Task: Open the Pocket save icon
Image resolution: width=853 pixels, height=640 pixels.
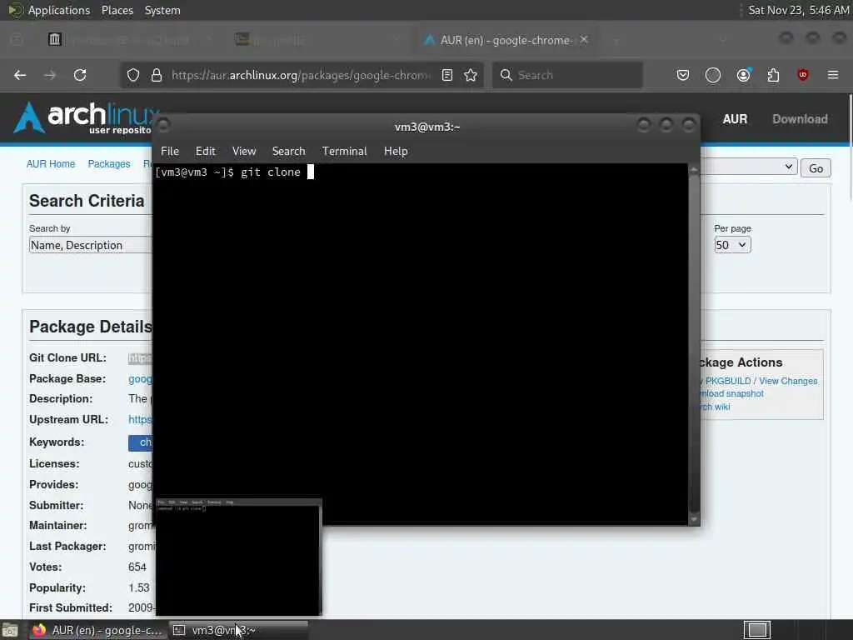Action: (x=683, y=75)
